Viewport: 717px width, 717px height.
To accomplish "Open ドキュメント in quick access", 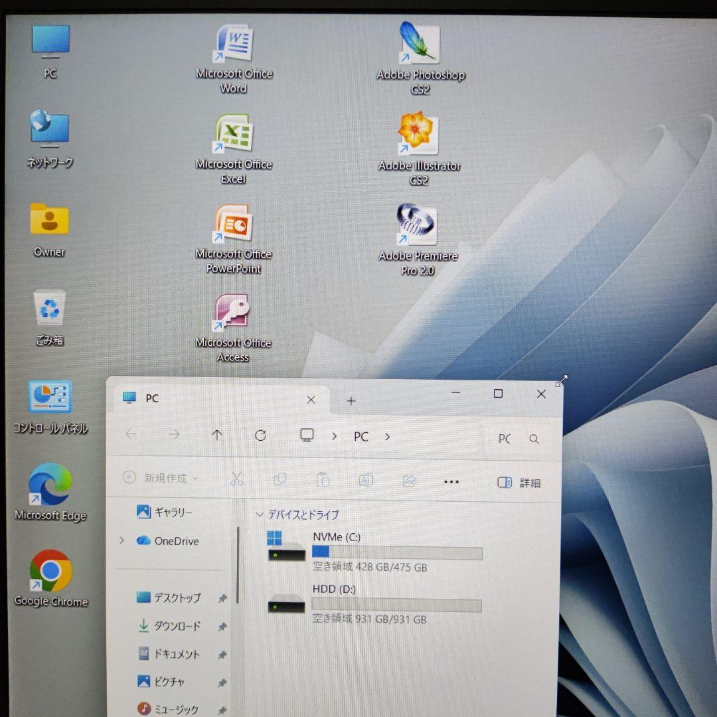I will [x=169, y=654].
